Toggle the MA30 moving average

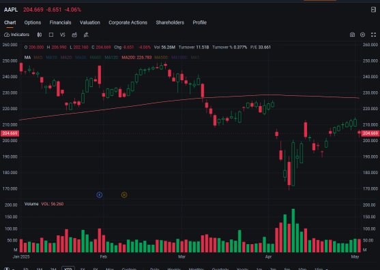[x=81, y=58]
